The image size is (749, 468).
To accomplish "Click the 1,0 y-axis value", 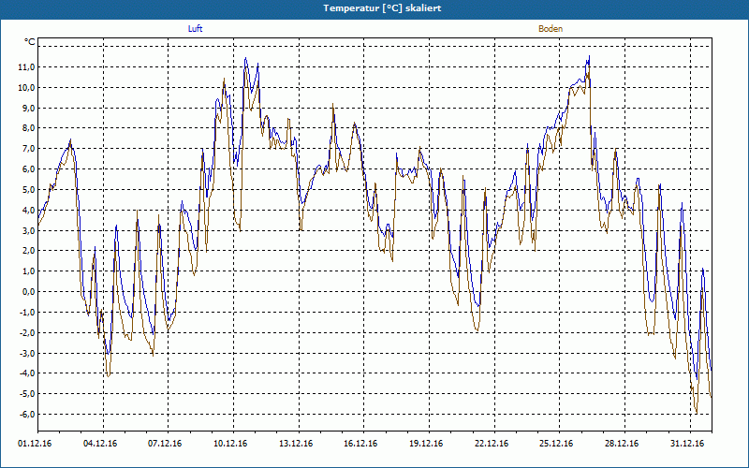I will pos(28,271).
